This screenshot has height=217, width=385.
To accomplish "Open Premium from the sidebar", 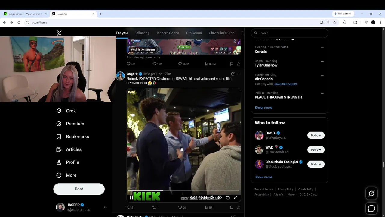I will click(x=70, y=124).
